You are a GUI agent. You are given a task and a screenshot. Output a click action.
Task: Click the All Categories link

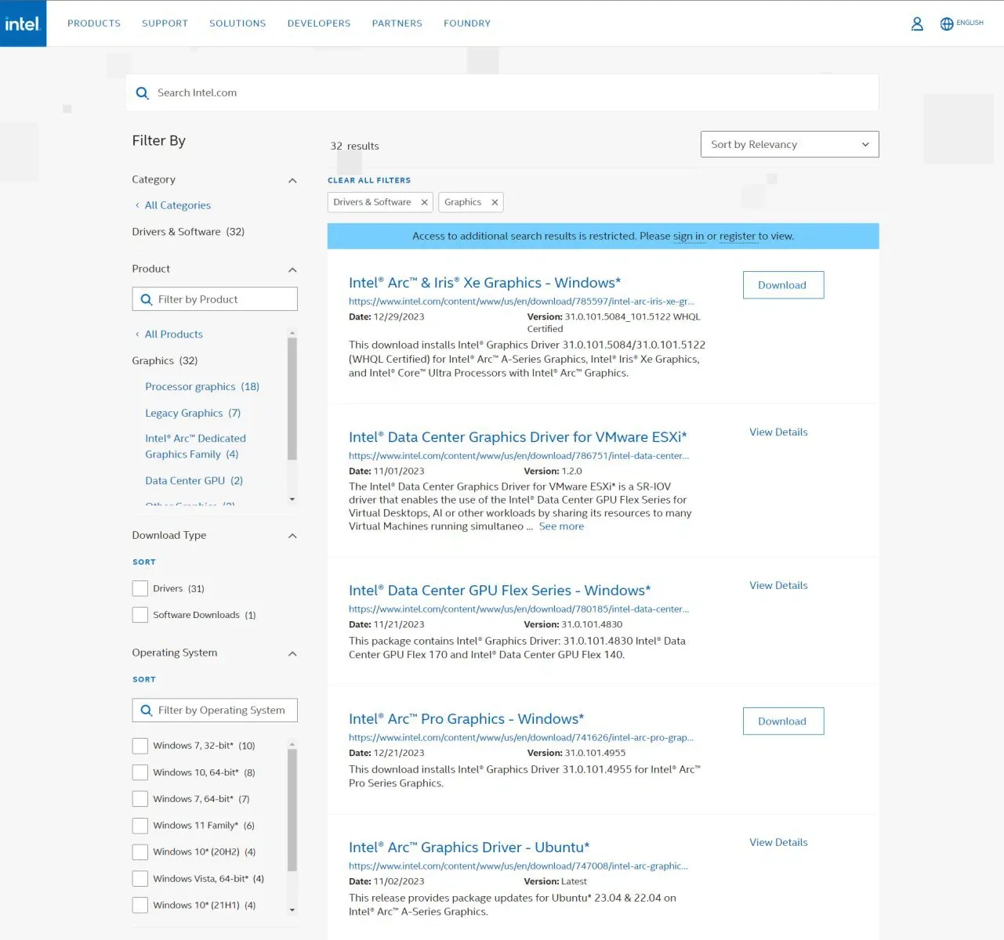pyautogui.click(x=178, y=205)
